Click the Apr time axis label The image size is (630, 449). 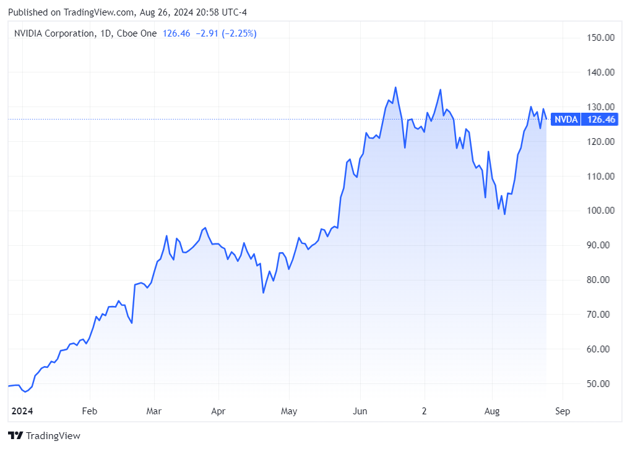pos(218,411)
